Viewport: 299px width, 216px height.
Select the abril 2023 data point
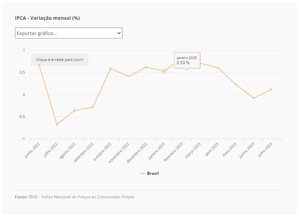[x=218, y=68]
